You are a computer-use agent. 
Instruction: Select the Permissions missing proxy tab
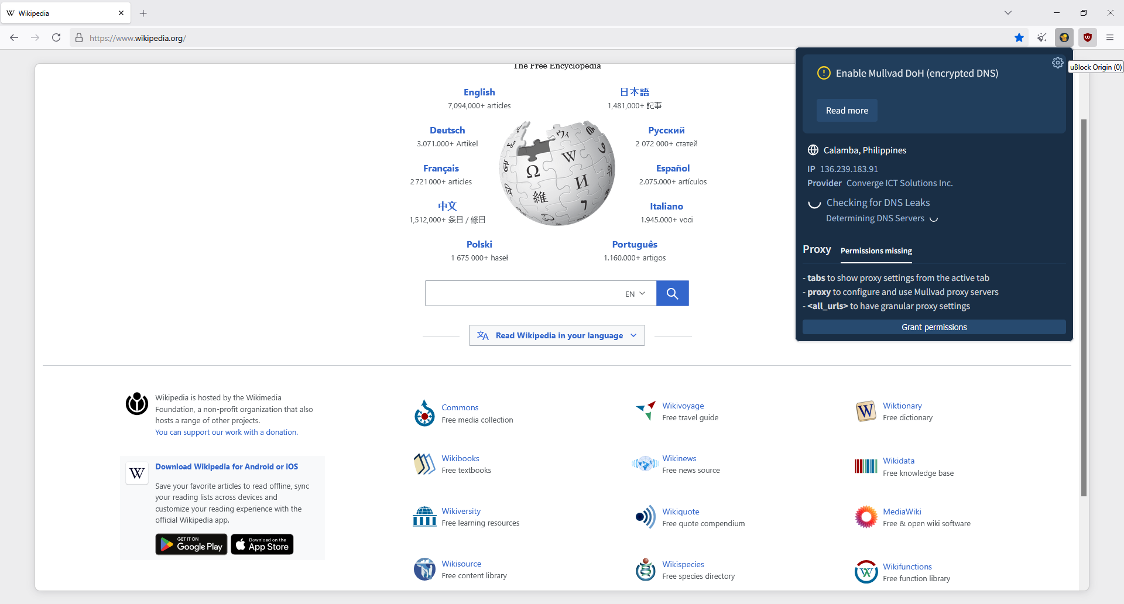[876, 251]
